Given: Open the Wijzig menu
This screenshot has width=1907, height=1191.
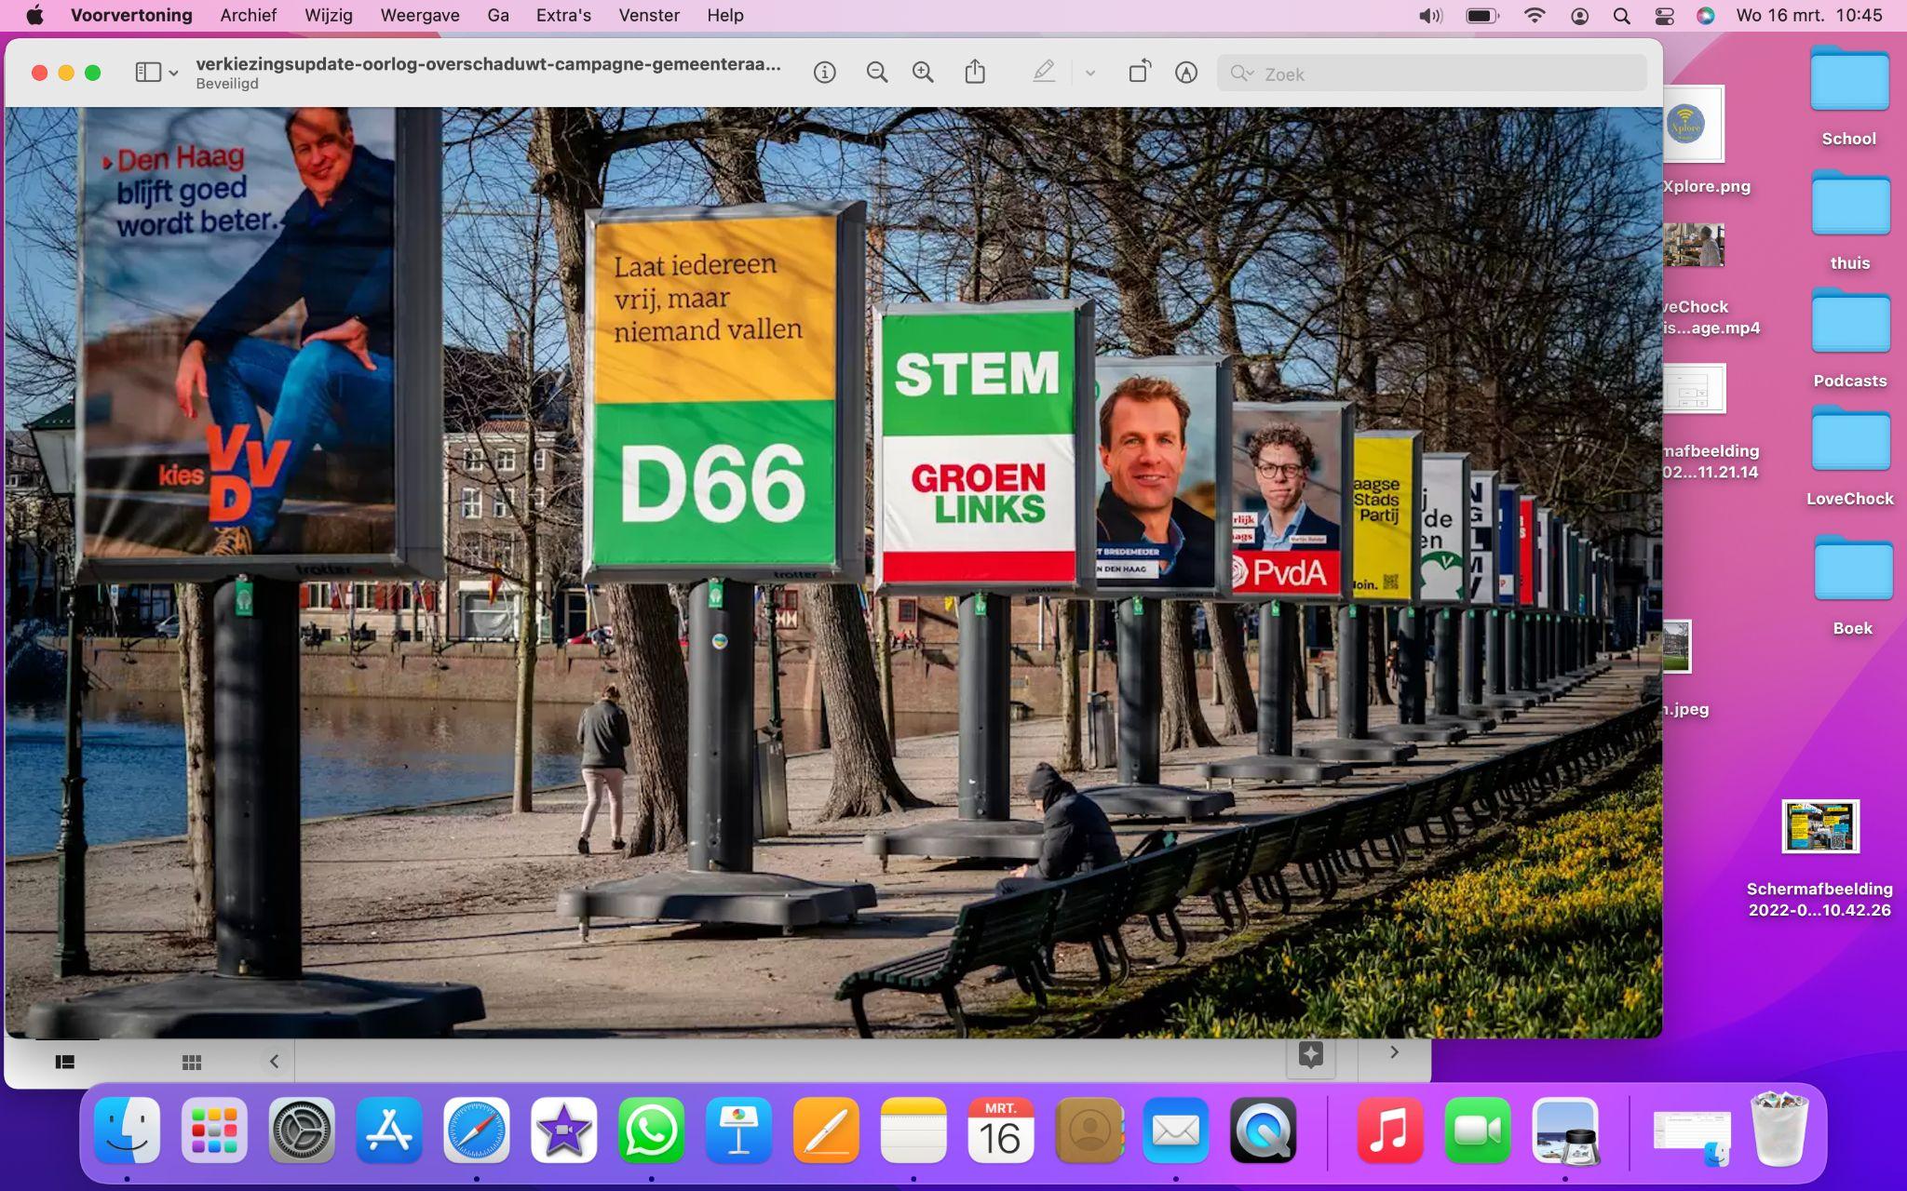Looking at the screenshot, I should (329, 15).
